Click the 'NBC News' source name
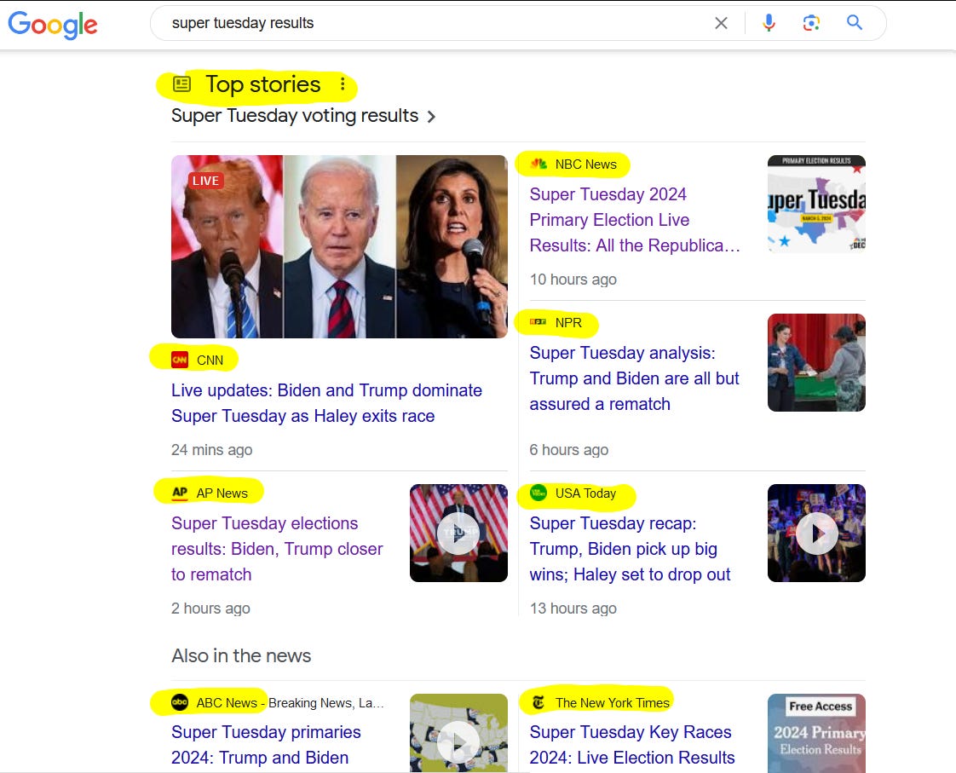The height and width of the screenshot is (773, 956). (586, 164)
